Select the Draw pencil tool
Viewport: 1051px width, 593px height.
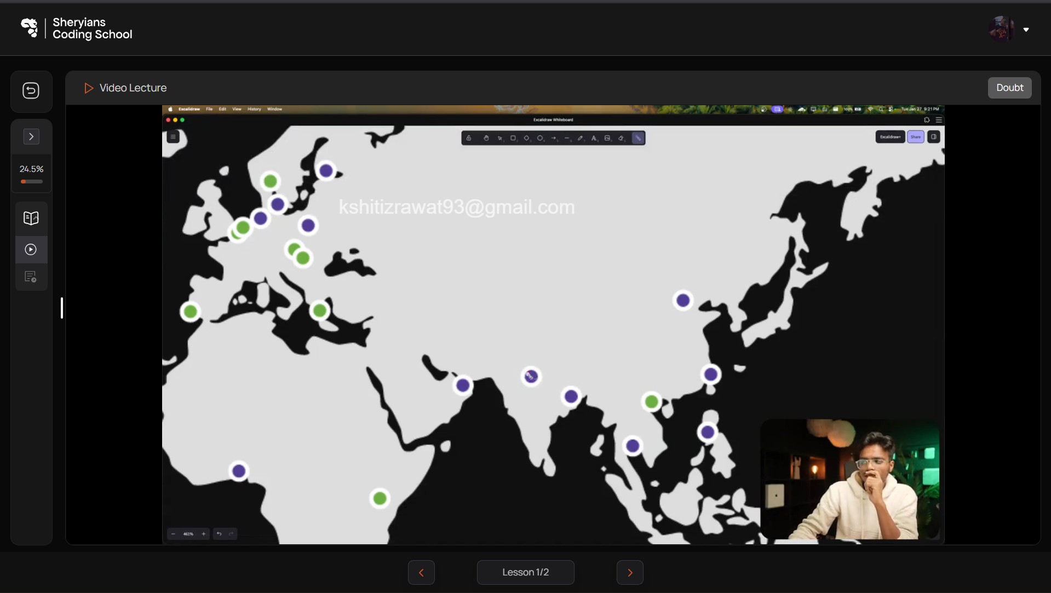click(x=581, y=138)
